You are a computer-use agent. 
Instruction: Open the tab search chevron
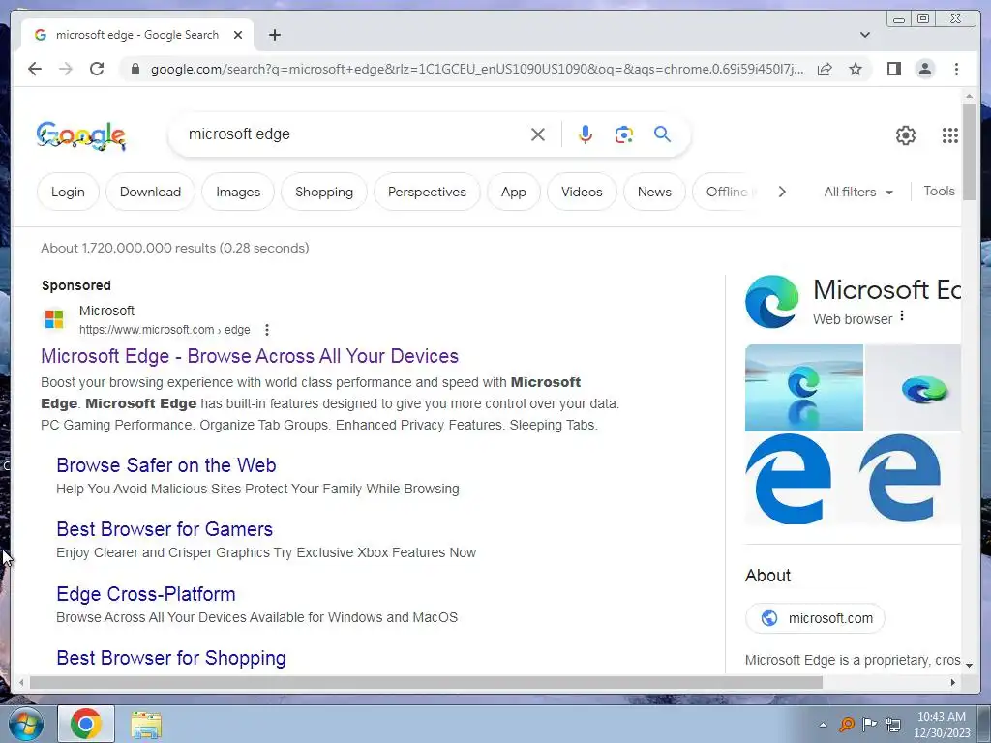[864, 35]
